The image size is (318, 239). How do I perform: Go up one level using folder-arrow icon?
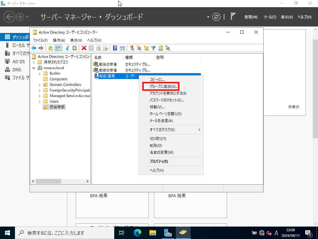pos(51,48)
